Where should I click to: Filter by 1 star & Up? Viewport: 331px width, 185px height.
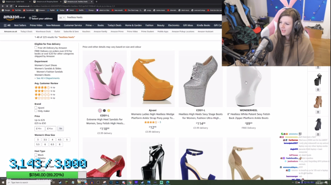click(45, 98)
